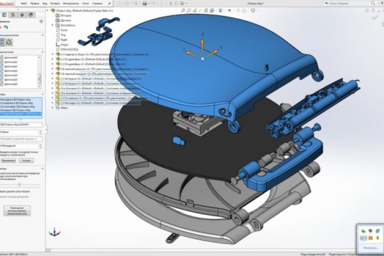Viewport: 384px width, 256px height.
Task: Select the regular explode step type
Action: click(2, 42)
